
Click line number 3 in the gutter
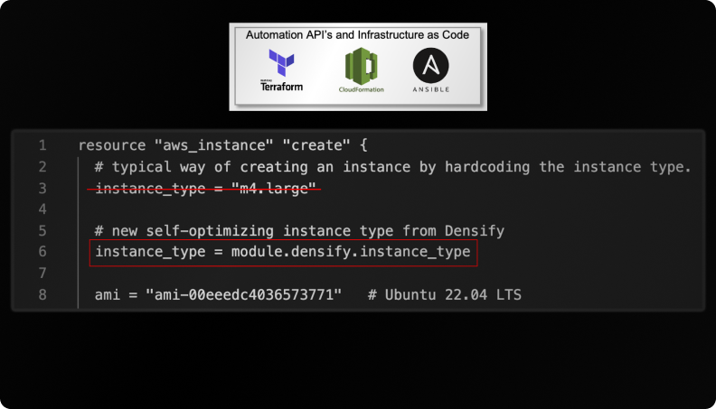point(42,188)
